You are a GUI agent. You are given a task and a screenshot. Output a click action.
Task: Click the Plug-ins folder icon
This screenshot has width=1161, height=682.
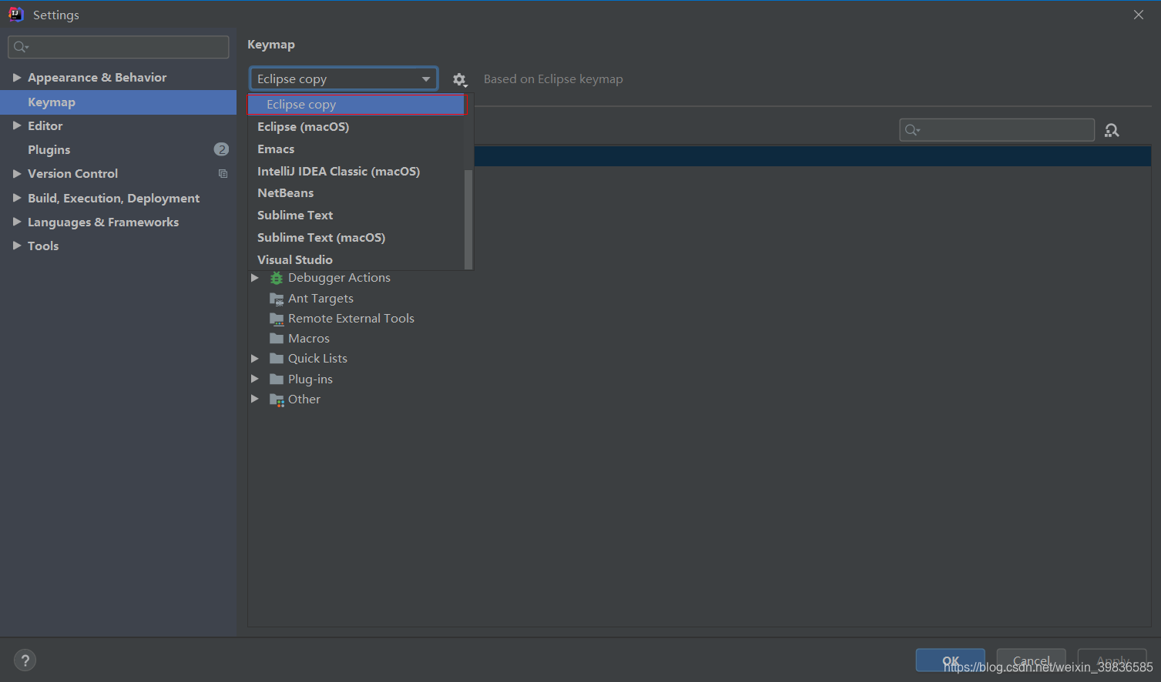click(277, 379)
